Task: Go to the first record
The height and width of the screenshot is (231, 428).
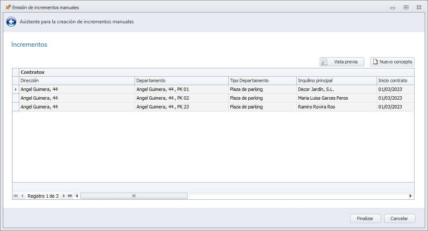Action: [x=16, y=196]
